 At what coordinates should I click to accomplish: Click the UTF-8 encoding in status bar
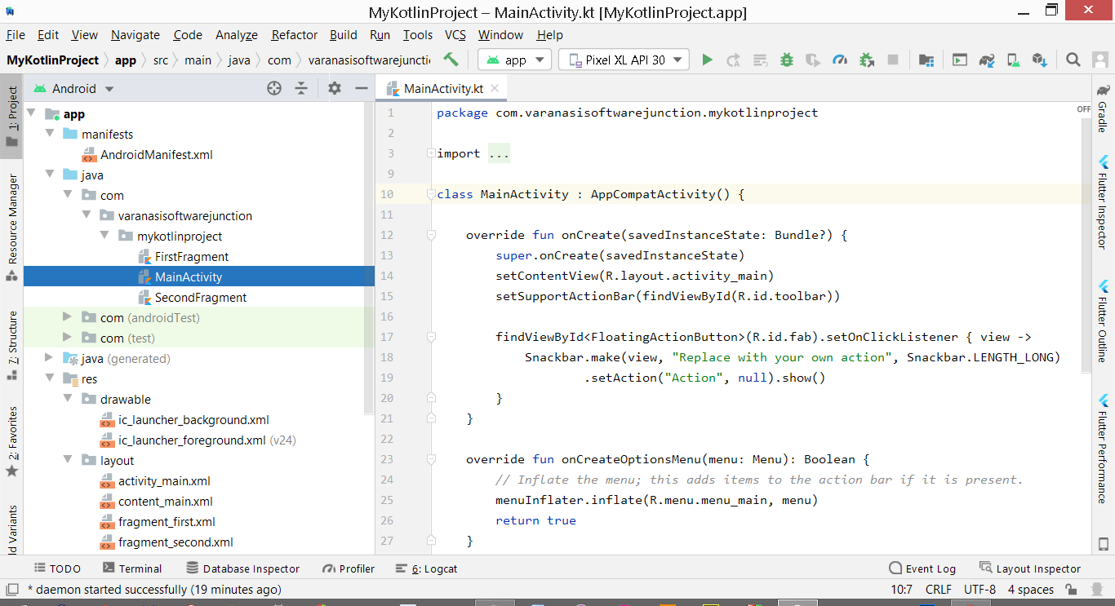point(980,589)
